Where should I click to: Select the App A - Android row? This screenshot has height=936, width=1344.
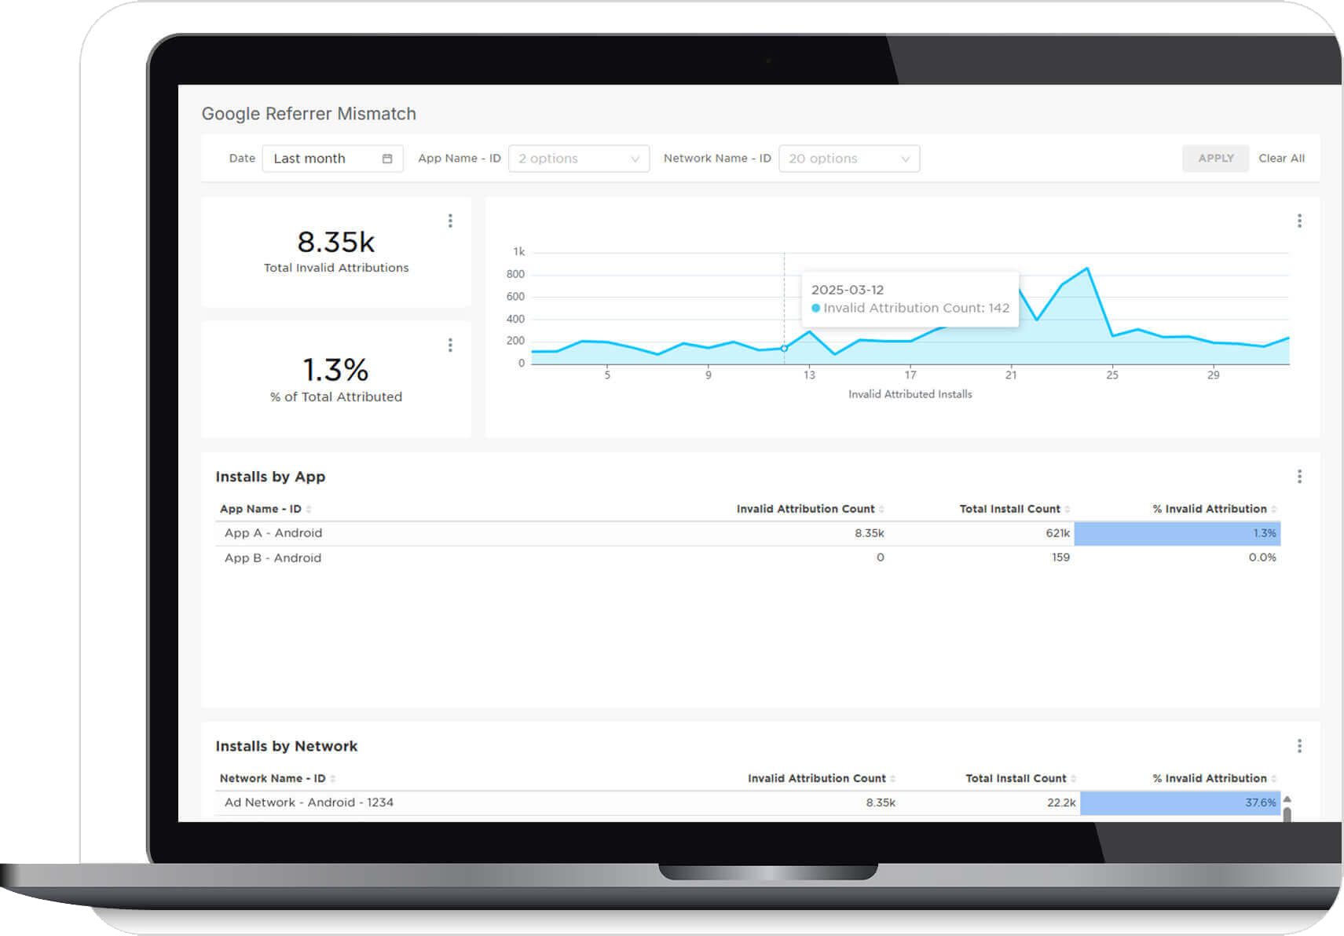point(273,533)
